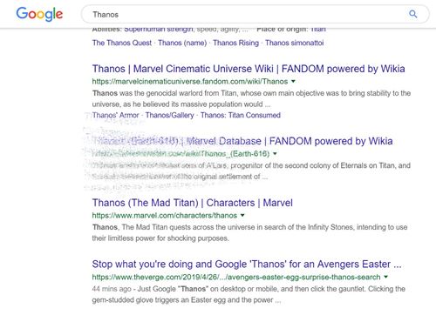Click the green marvel.com characters URL
436x315 pixels.
tap(165, 215)
